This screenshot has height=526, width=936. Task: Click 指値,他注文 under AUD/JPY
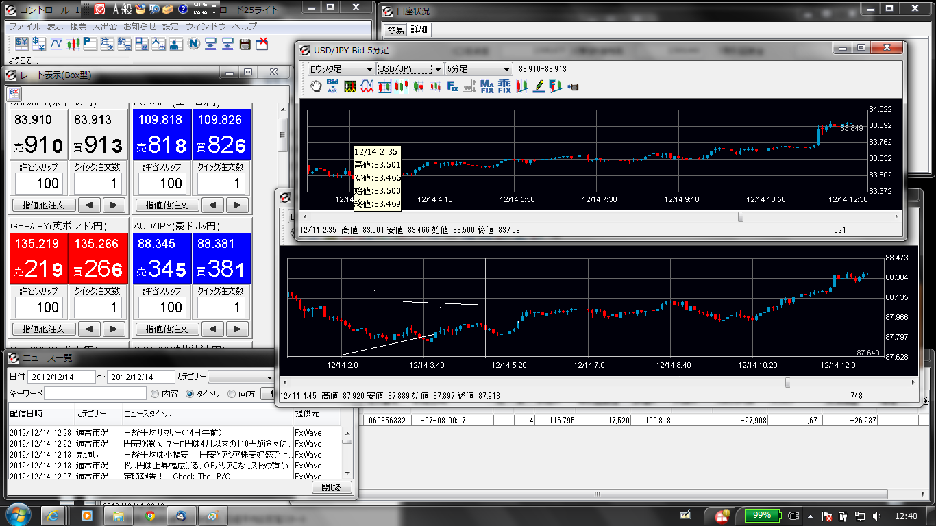point(167,329)
